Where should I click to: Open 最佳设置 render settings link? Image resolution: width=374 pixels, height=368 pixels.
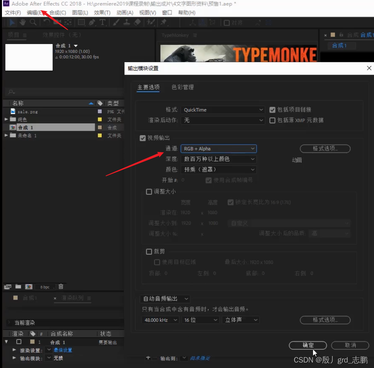pos(63,350)
